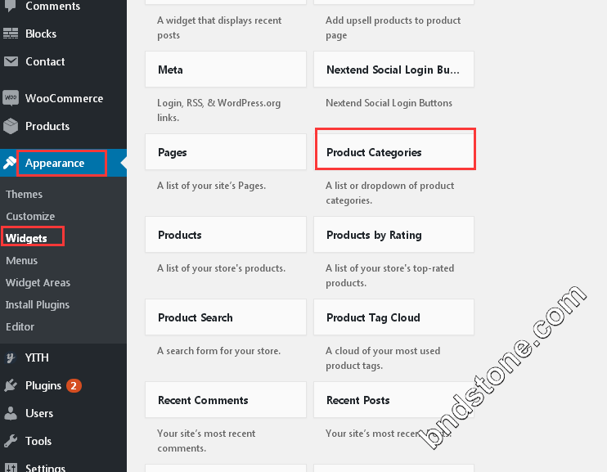Expand the Product Tag Cloud widget
Screen dimensions: 607x472
(x=393, y=317)
